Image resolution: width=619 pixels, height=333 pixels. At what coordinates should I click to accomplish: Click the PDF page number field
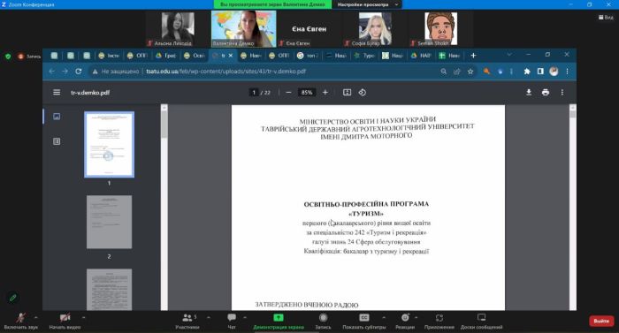pyautogui.click(x=254, y=93)
